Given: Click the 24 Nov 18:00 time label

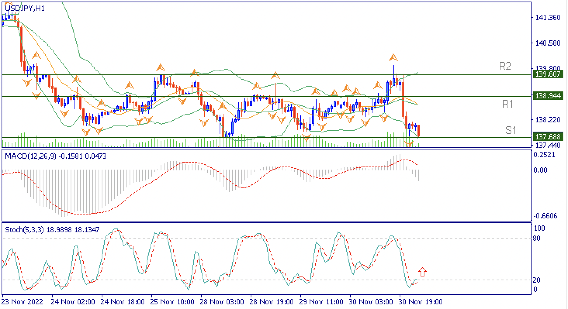Looking at the screenshot, I should click(x=123, y=301).
